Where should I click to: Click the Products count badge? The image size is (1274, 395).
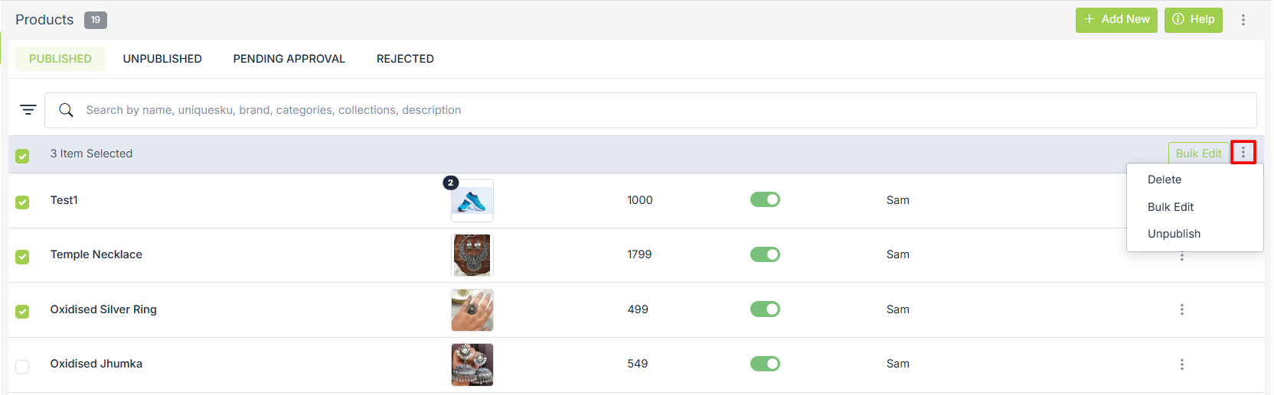(95, 20)
